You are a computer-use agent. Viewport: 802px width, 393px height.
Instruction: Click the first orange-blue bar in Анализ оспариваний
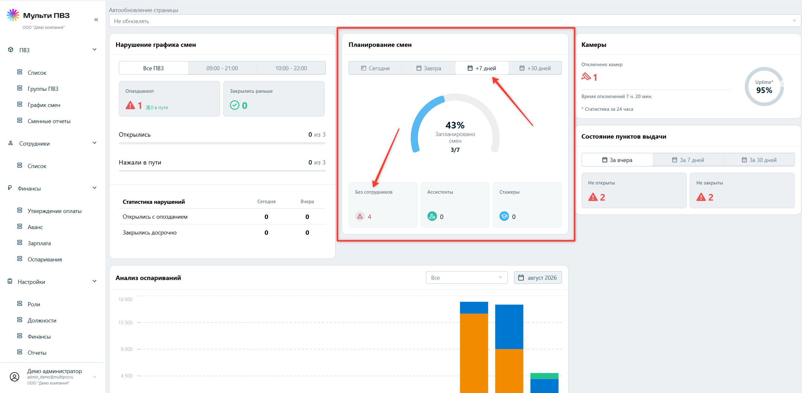(x=474, y=347)
